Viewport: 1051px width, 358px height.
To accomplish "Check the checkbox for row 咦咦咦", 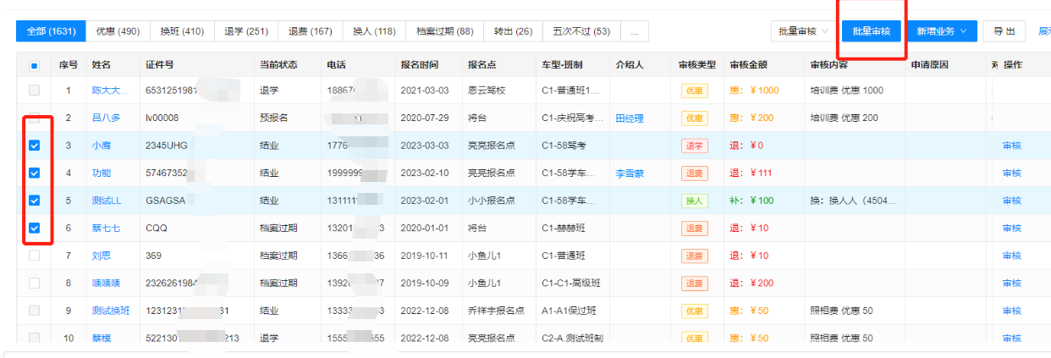I will tap(34, 283).
